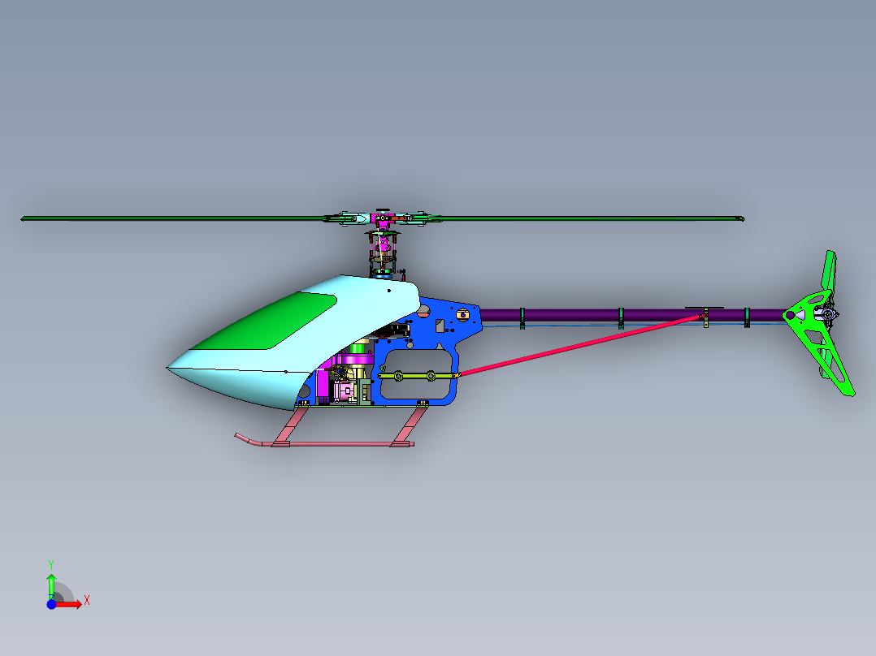Click the blue origin ball of the triad
The height and width of the screenshot is (656, 876).
pyautogui.click(x=51, y=605)
